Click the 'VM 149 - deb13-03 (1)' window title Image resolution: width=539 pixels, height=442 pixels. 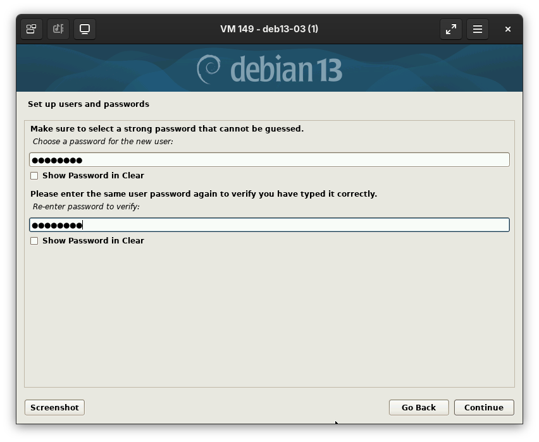(x=269, y=29)
